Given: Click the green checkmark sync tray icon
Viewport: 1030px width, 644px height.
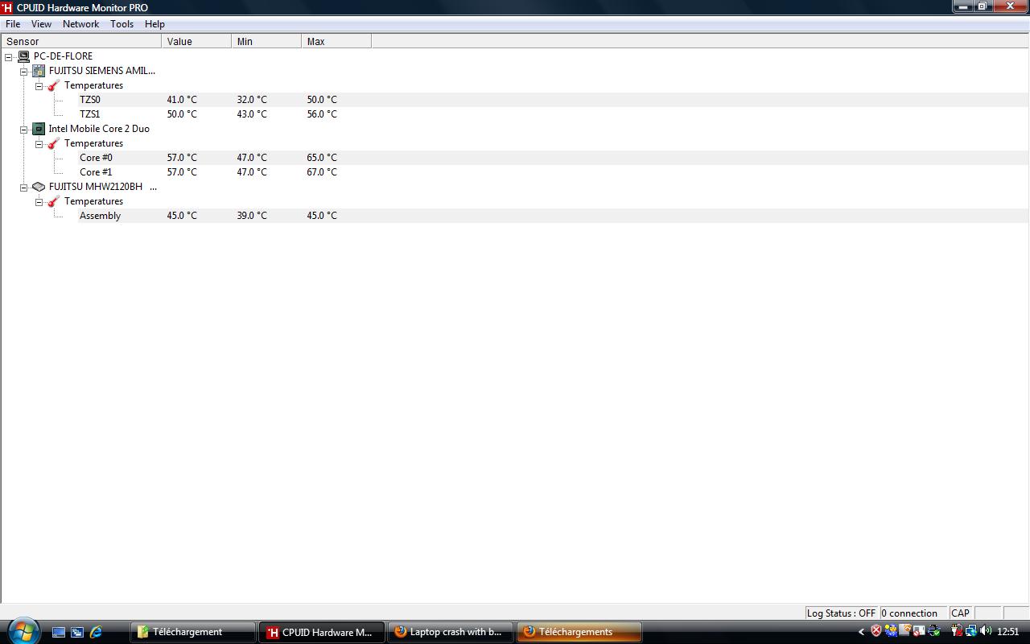Looking at the screenshot, I should [934, 631].
